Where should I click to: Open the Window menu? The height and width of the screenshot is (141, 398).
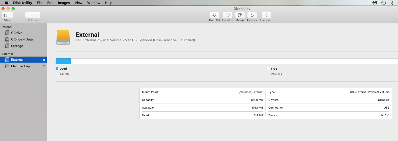[x=94, y=3]
